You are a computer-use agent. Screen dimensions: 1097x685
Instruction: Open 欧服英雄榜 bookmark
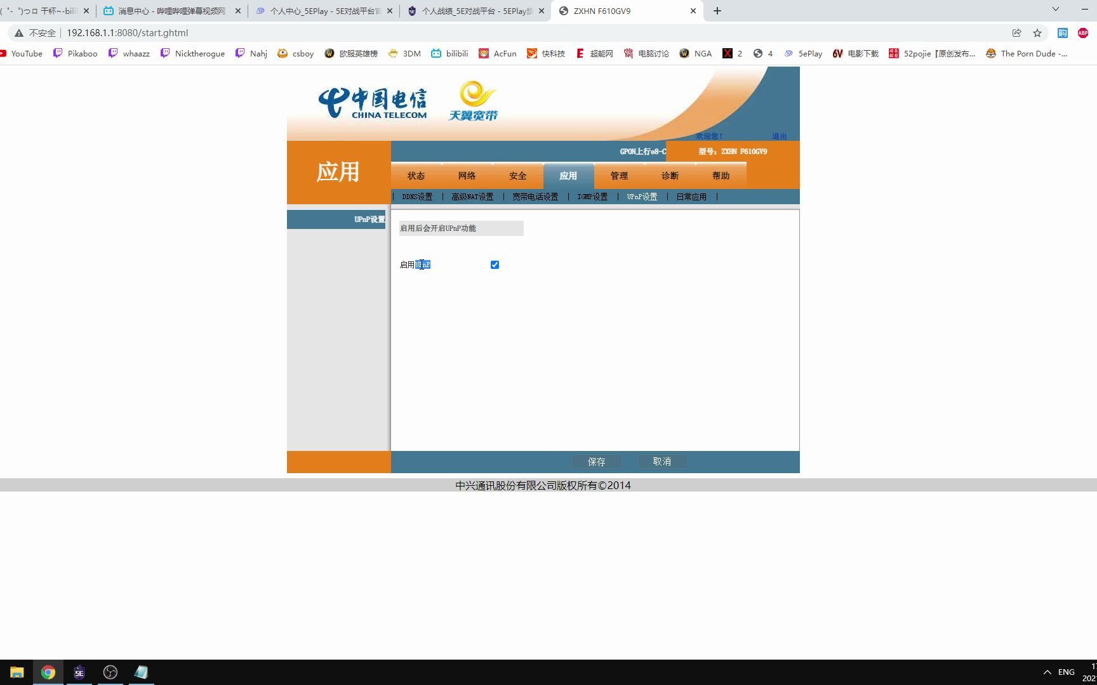pyautogui.click(x=351, y=54)
